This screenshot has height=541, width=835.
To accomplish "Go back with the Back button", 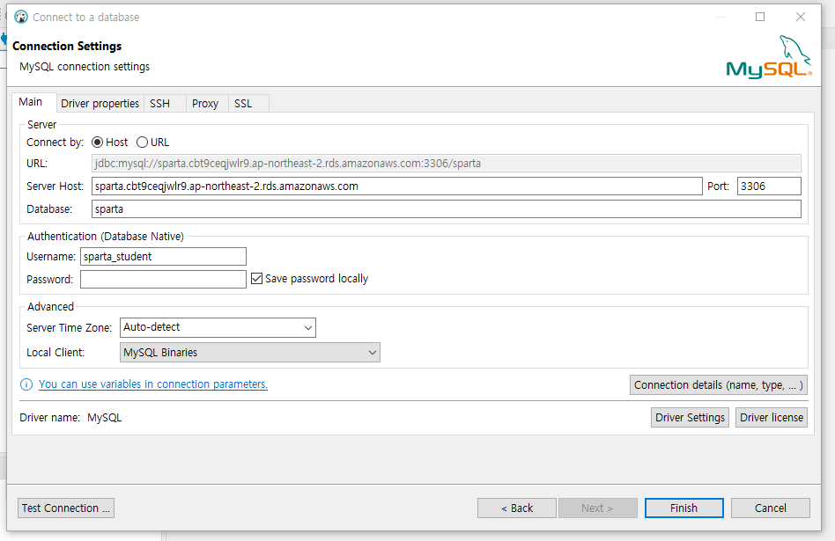I will (516, 508).
